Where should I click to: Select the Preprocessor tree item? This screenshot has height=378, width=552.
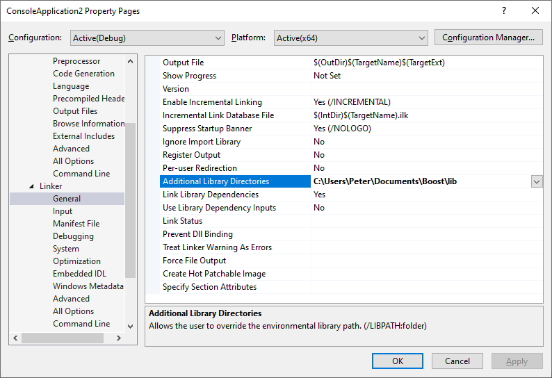76,61
